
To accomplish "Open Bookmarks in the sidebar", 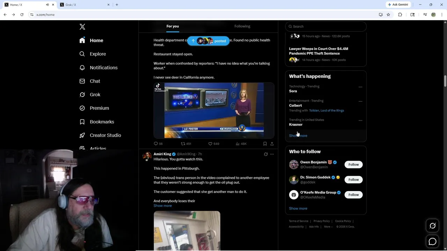I will [x=97, y=122].
